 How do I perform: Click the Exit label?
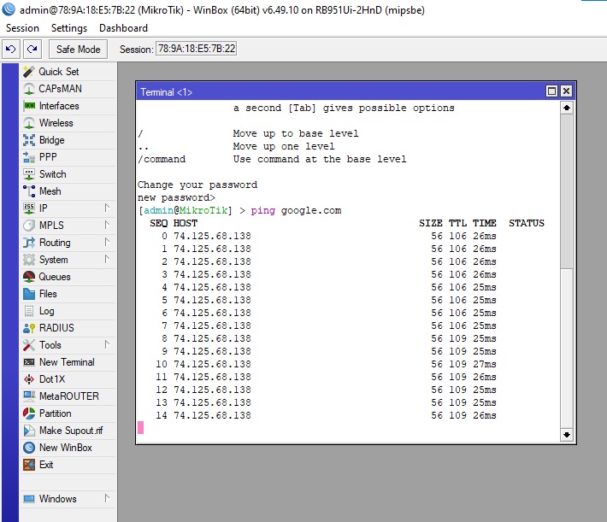point(46,465)
